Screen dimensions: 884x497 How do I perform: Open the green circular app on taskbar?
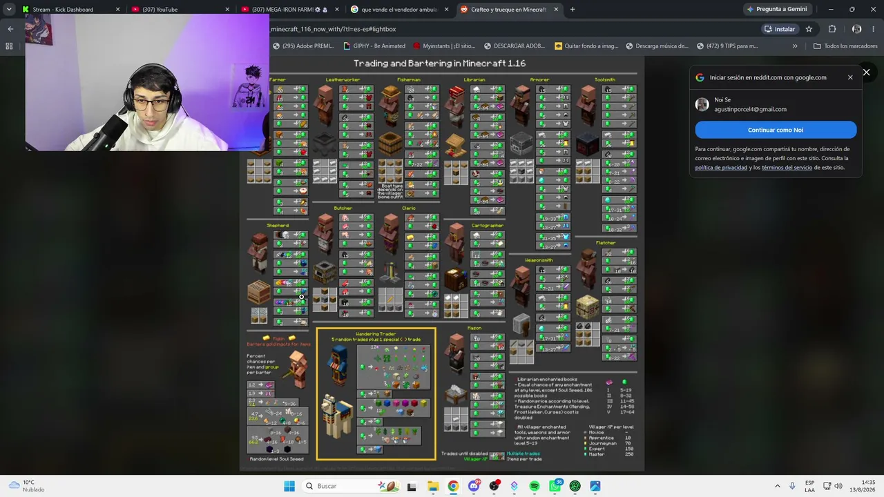point(575,486)
